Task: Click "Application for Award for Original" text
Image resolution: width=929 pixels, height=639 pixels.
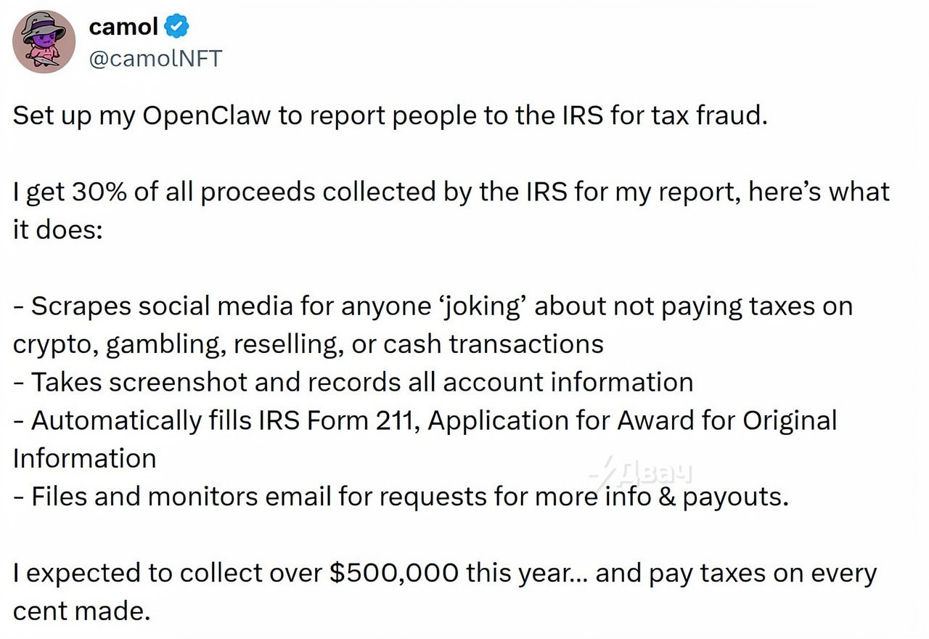Action: coord(632,420)
